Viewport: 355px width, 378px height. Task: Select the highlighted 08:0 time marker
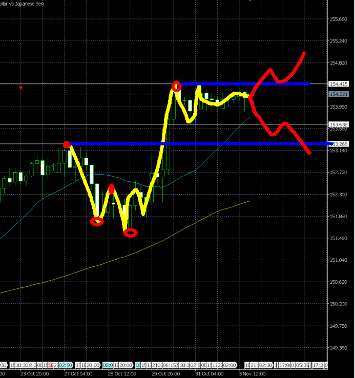108,365
